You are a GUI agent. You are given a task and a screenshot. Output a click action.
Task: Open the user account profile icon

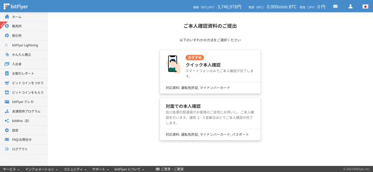350,6
